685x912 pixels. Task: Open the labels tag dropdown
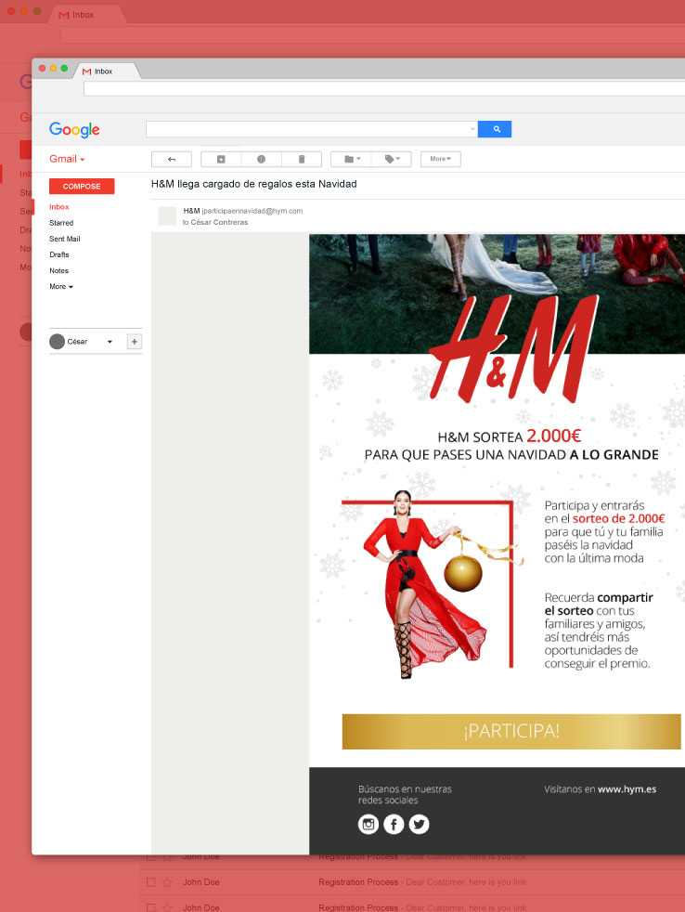pos(392,159)
